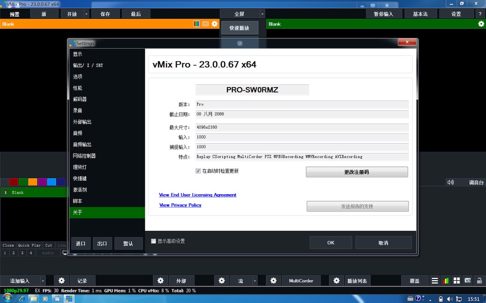
Task: Select the orange category color swatch
Action: click(x=33, y=182)
